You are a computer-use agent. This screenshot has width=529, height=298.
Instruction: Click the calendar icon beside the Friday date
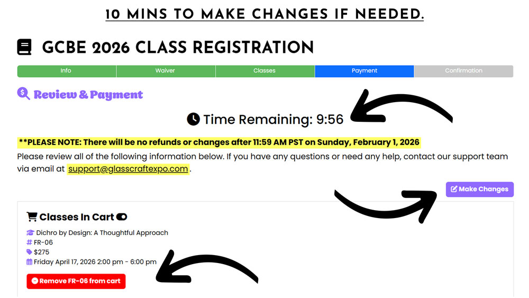point(30,261)
